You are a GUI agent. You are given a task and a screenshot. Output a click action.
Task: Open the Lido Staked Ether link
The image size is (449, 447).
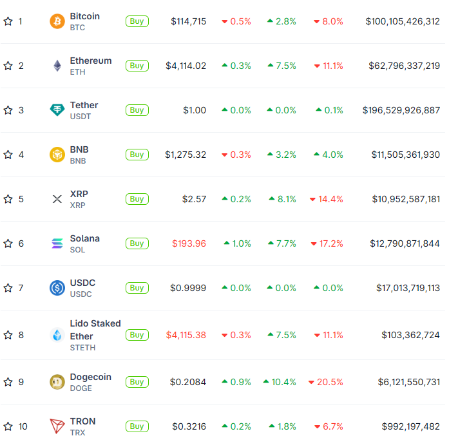(95, 329)
